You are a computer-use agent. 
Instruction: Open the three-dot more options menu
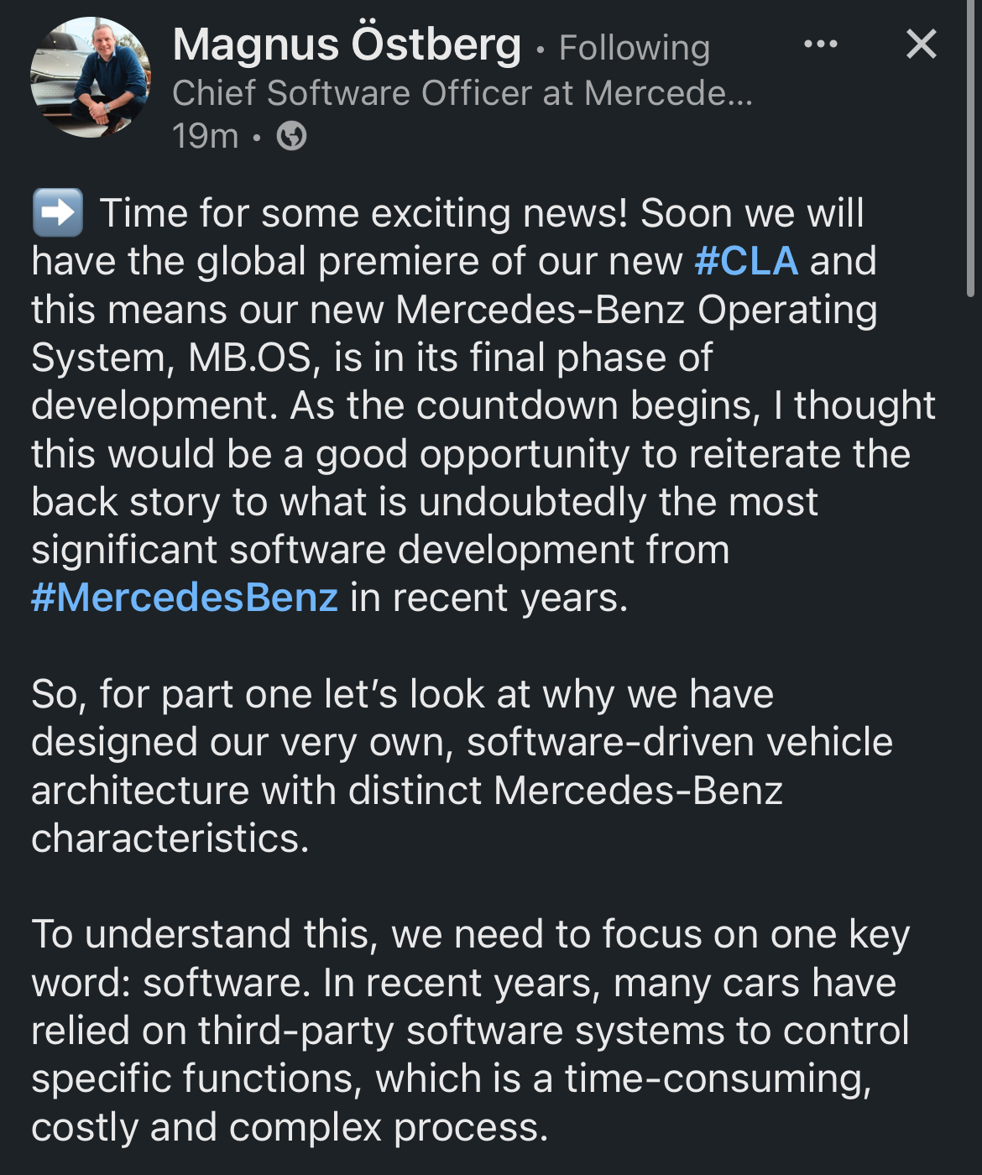point(820,44)
